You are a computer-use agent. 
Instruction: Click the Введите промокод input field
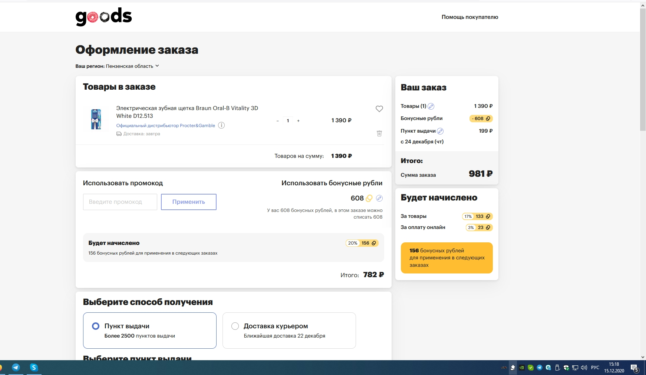120,202
